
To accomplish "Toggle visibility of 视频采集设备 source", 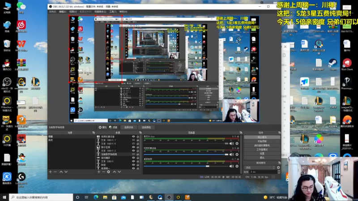I will pos(133,137).
